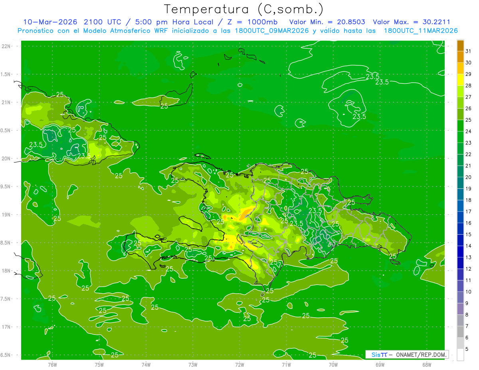
Task: Click the "Temperatura (C,somb.)" chart title
Action: (x=243, y=9)
